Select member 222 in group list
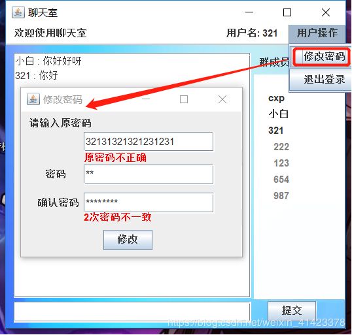The image size is (352, 335). pyautogui.click(x=281, y=147)
